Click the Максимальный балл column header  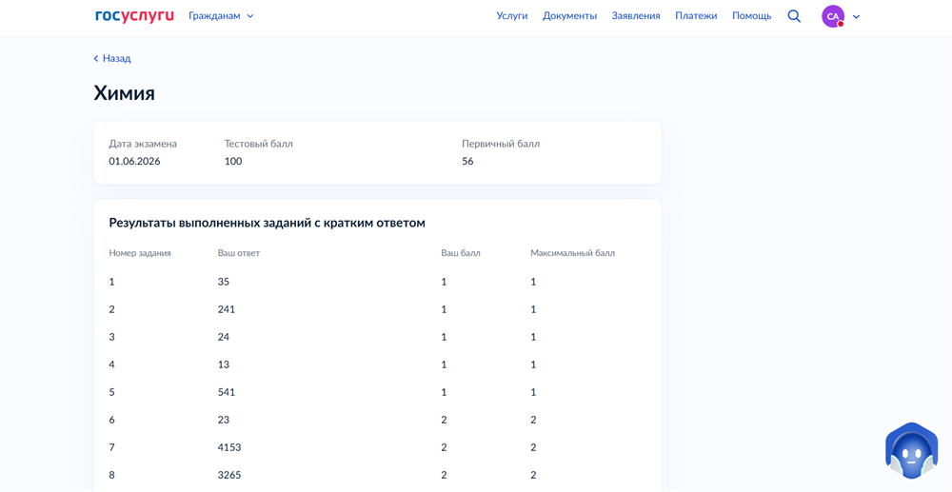point(572,253)
